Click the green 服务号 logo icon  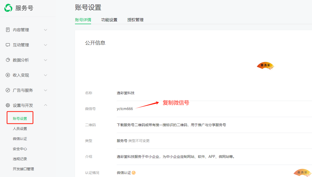point(8,8)
